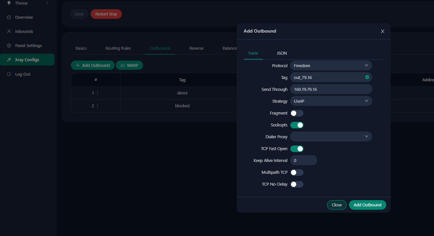
Task: Click the Panel Settings gear icon
Action: click(9, 46)
